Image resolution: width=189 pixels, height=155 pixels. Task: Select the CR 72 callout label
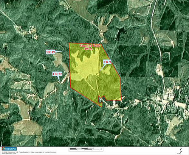(x=57, y=74)
